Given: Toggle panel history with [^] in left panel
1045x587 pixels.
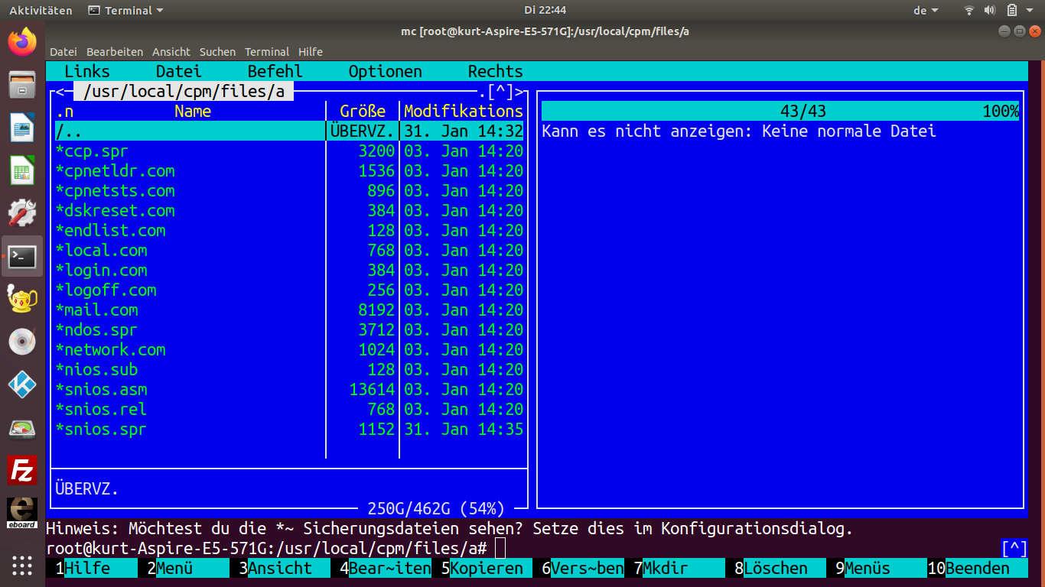Looking at the screenshot, I should (500, 92).
